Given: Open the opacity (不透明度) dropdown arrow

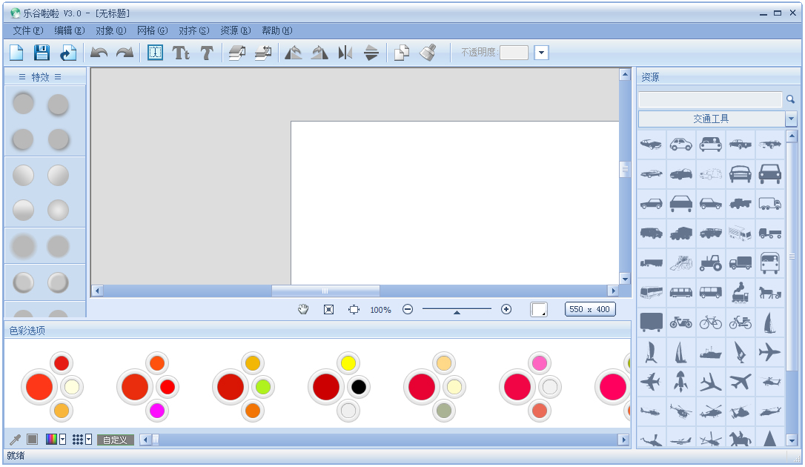Looking at the screenshot, I should click(x=541, y=53).
